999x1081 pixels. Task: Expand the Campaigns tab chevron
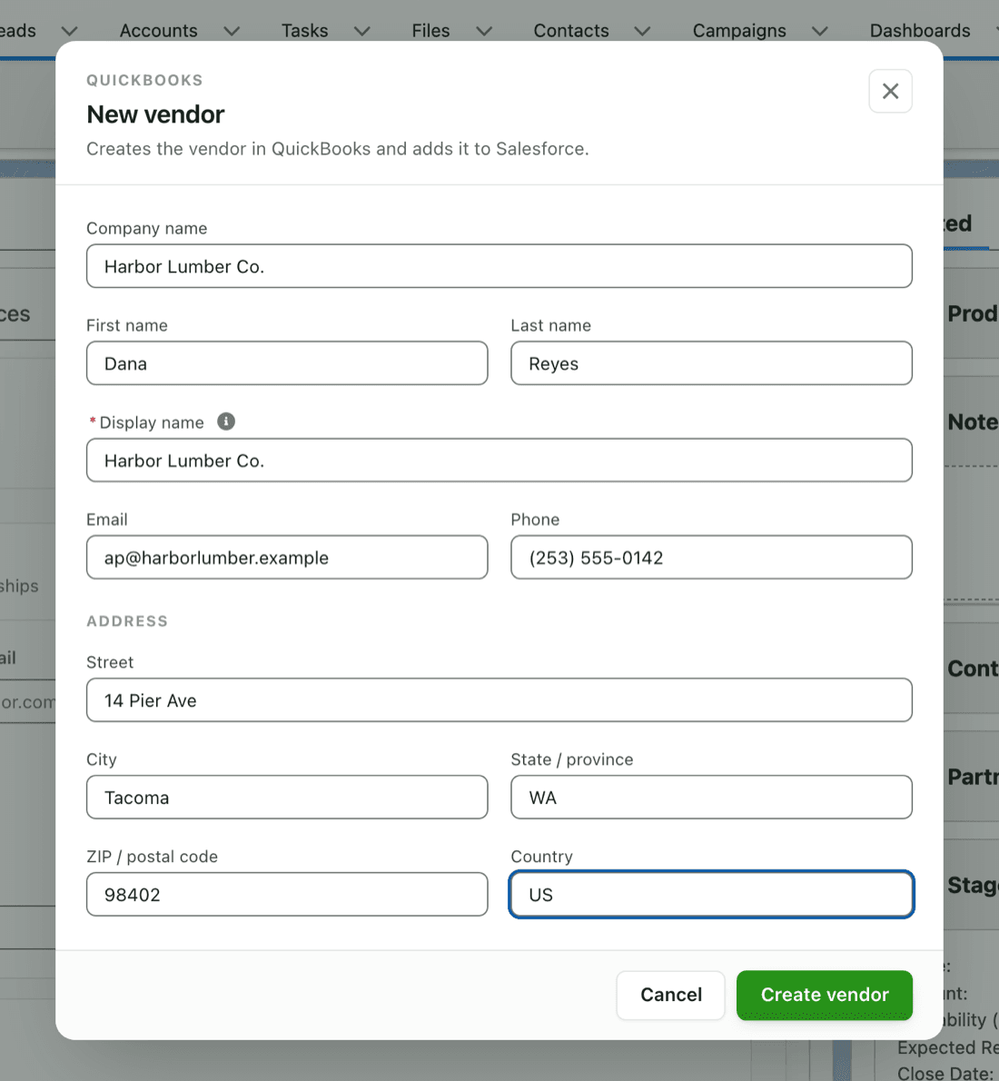(819, 31)
